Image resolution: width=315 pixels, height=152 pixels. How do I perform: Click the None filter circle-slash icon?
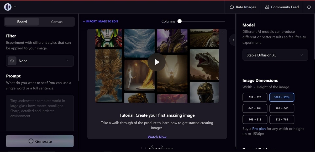click(x=12, y=61)
